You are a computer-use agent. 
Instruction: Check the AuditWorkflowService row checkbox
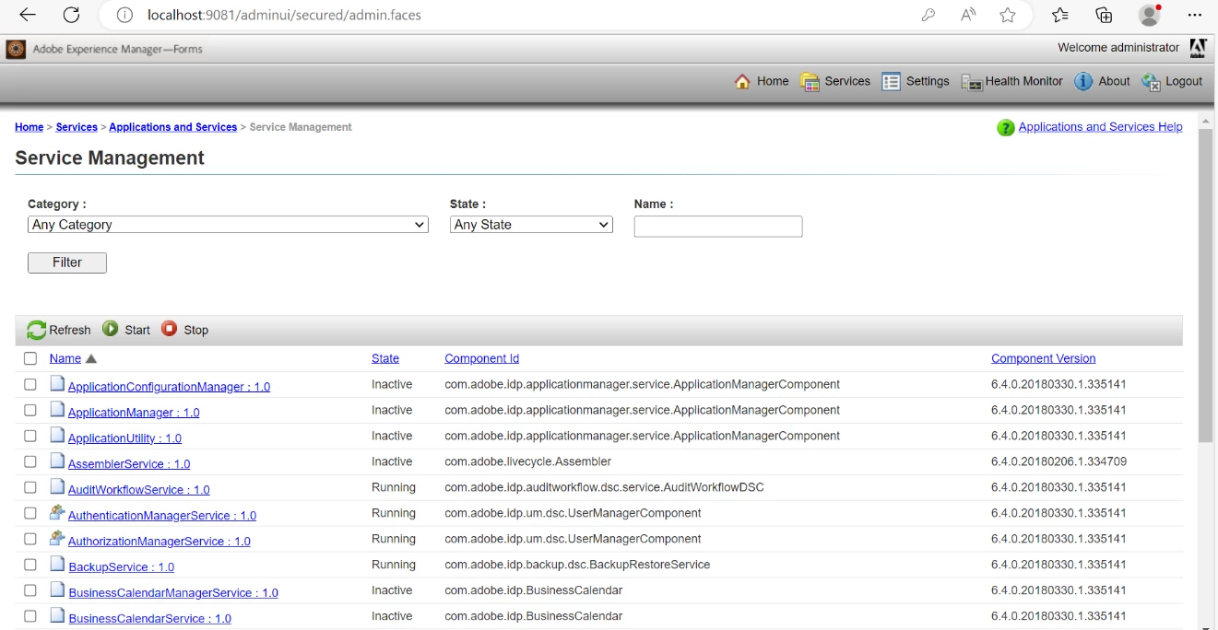(x=30, y=487)
